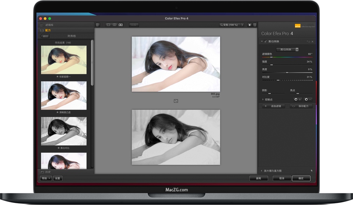Swap preview images with center icon

pos(176,101)
